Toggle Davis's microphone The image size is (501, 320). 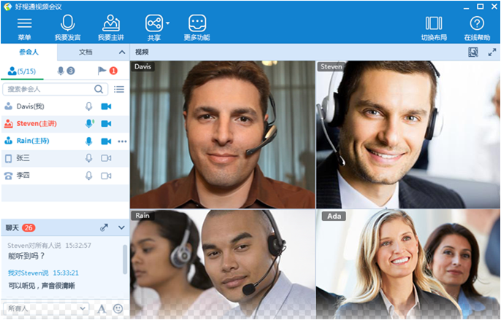pos(89,106)
